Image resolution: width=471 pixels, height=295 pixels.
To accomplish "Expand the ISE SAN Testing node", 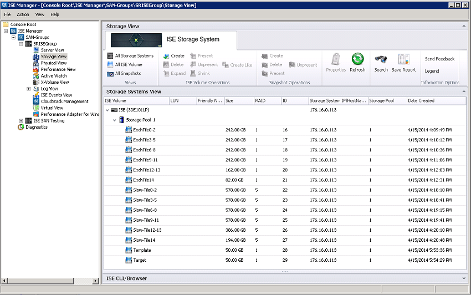I will click(x=21, y=121).
